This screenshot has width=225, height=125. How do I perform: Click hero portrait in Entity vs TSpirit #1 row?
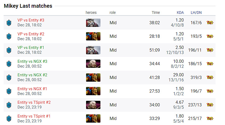pos(93,119)
